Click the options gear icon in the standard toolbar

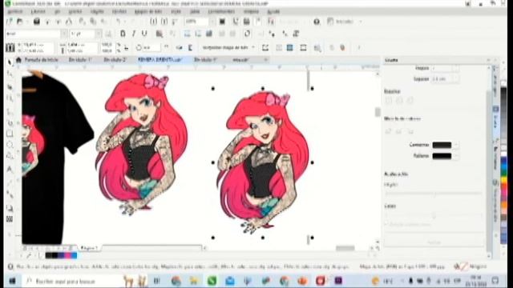click(317, 22)
